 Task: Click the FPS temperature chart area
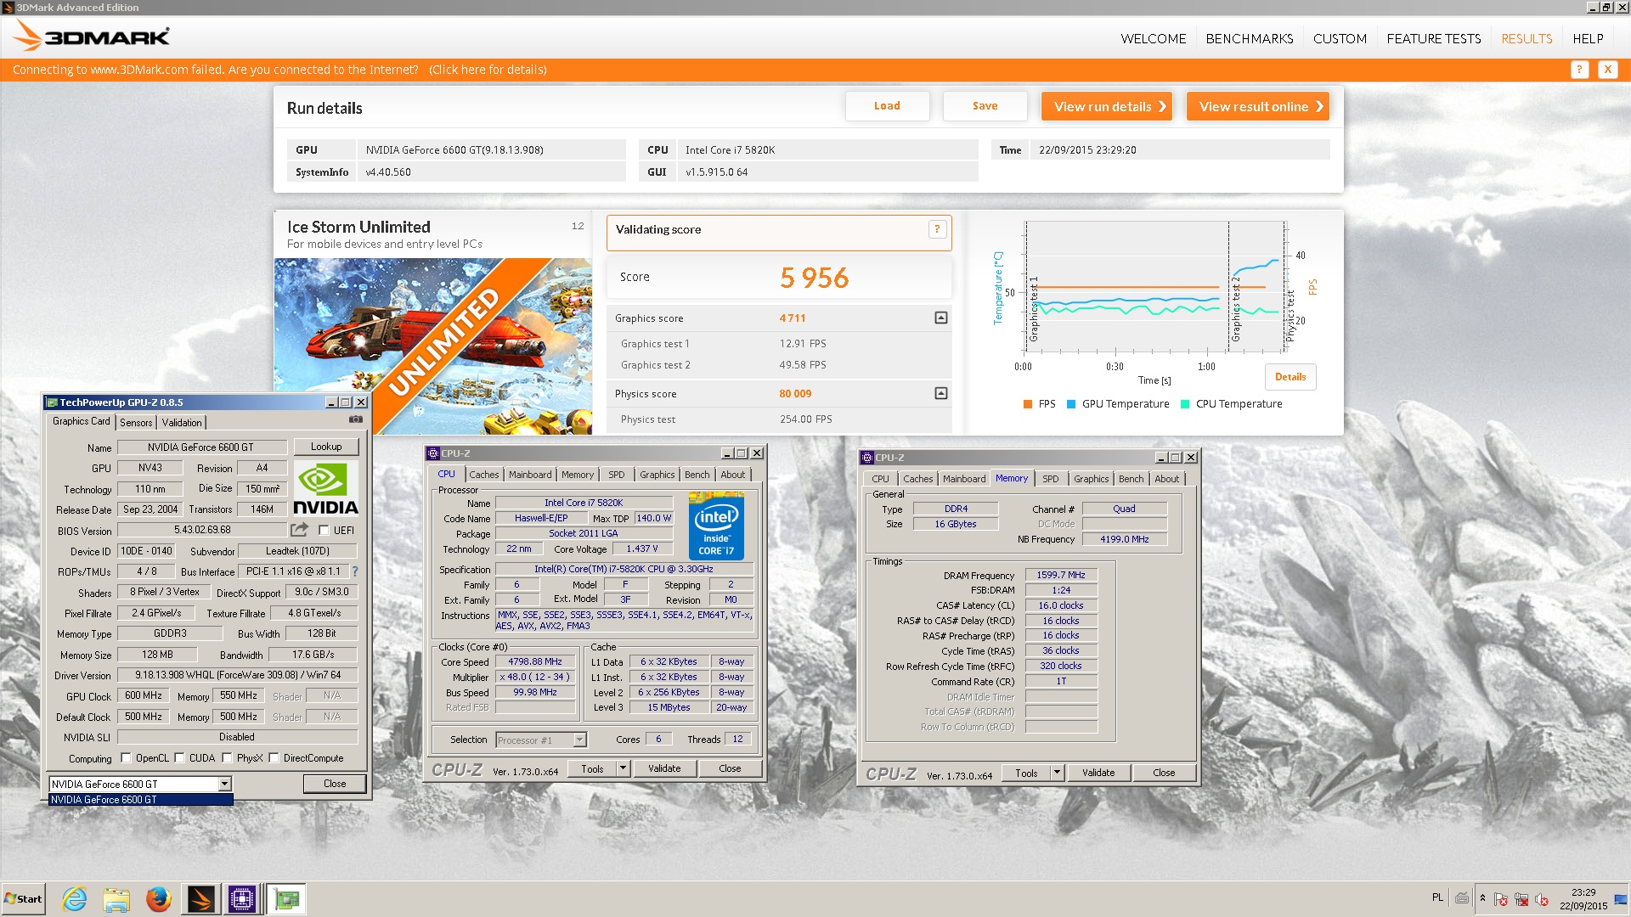(x=1155, y=287)
